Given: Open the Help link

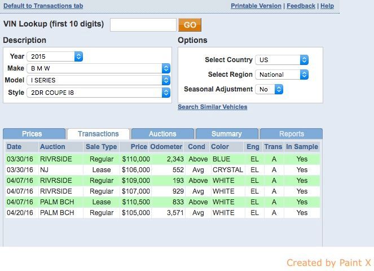Looking at the screenshot, I should coord(327,6).
